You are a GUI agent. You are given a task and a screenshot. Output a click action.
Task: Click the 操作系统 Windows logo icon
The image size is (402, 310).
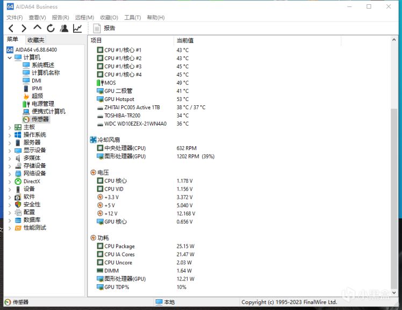pos(18,135)
